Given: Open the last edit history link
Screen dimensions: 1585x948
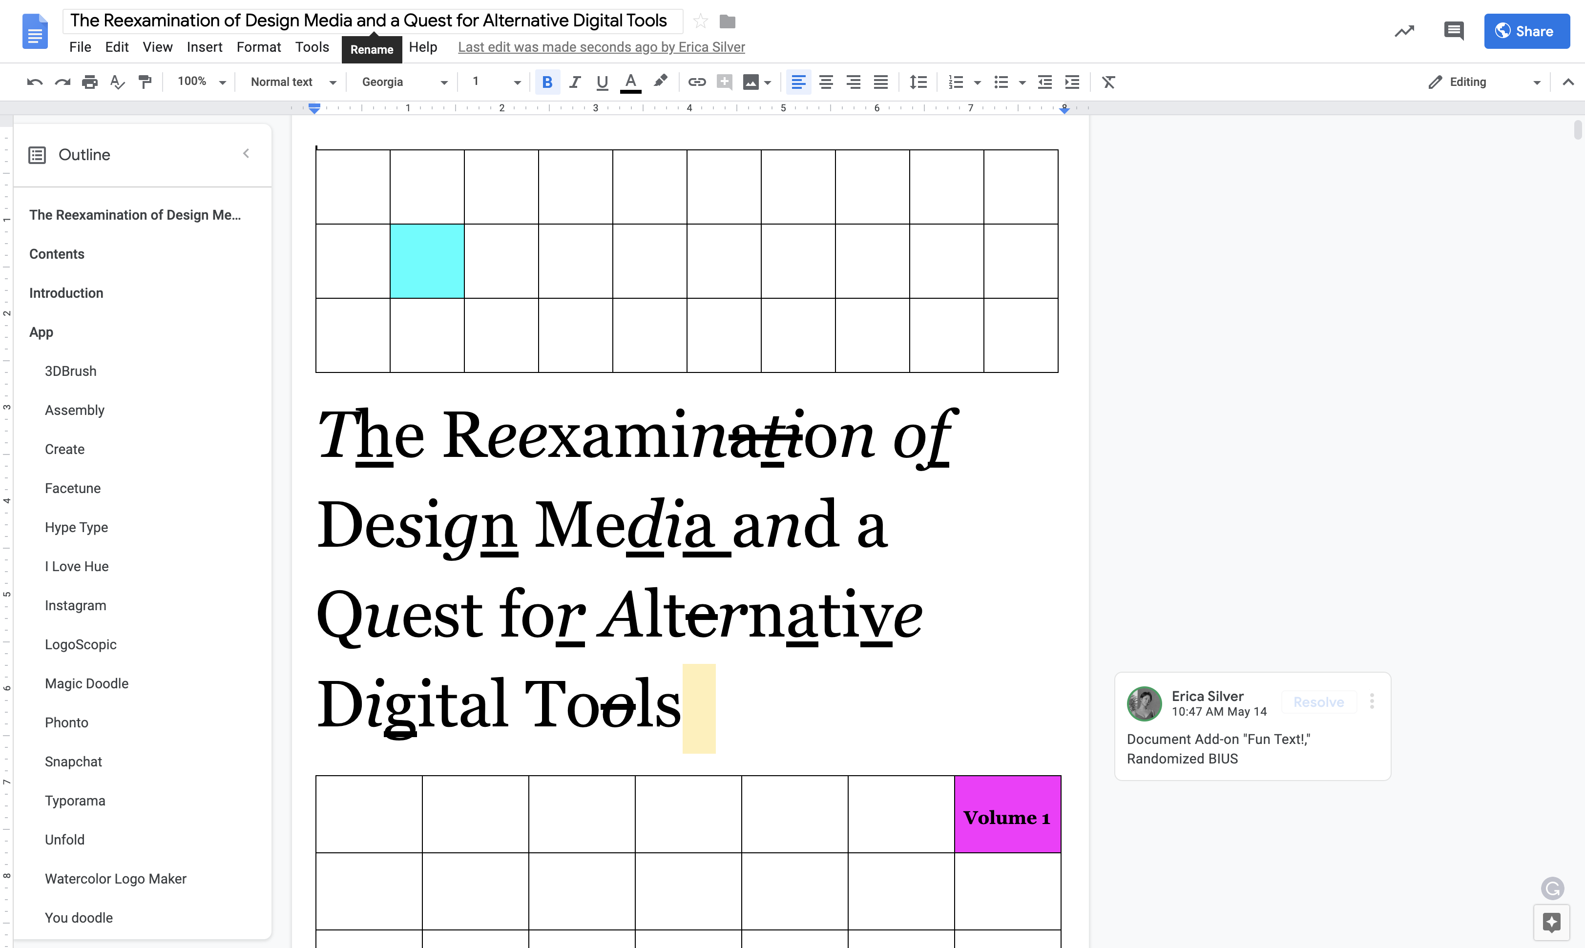Looking at the screenshot, I should pyautogui.click(x=601, y=47).
